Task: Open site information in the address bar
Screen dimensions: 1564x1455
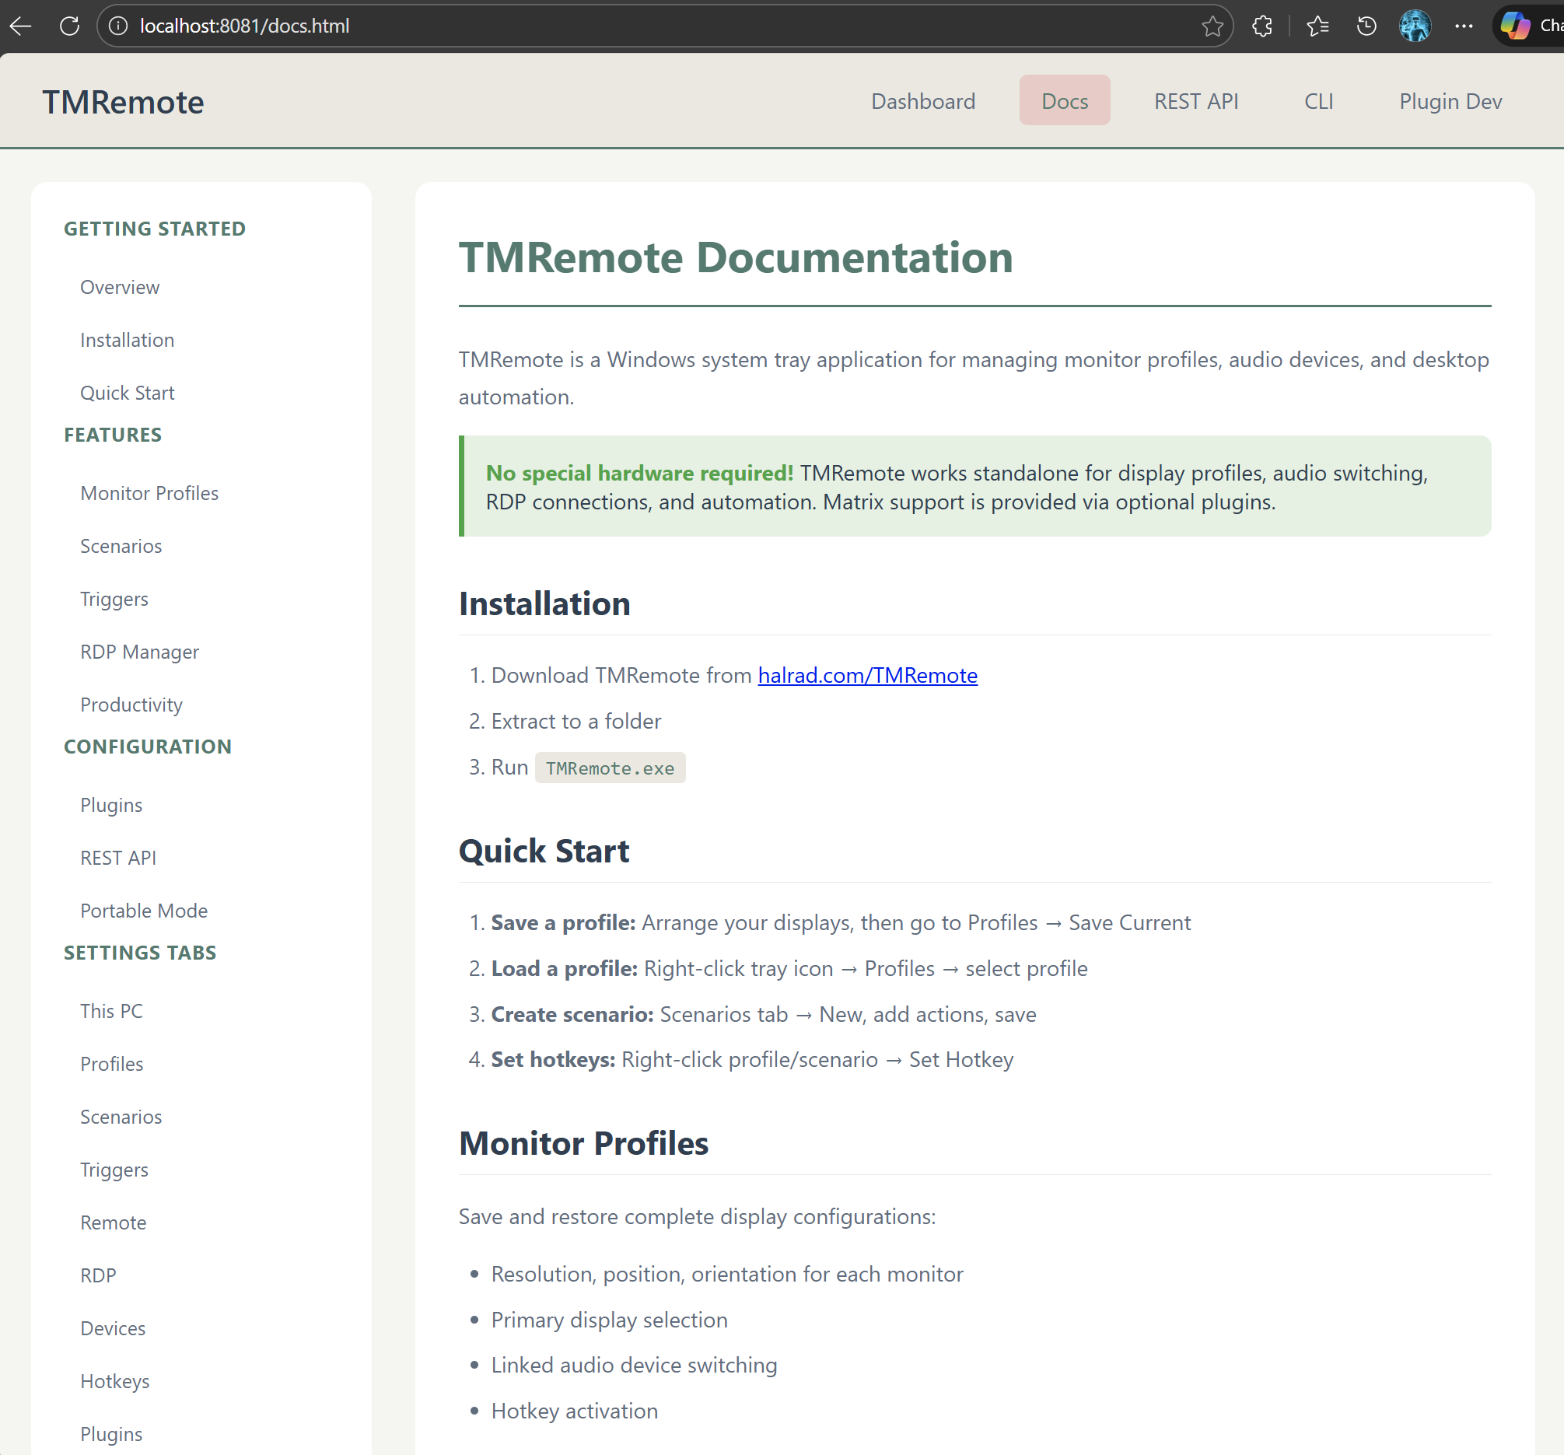Action: click(118, 26)
